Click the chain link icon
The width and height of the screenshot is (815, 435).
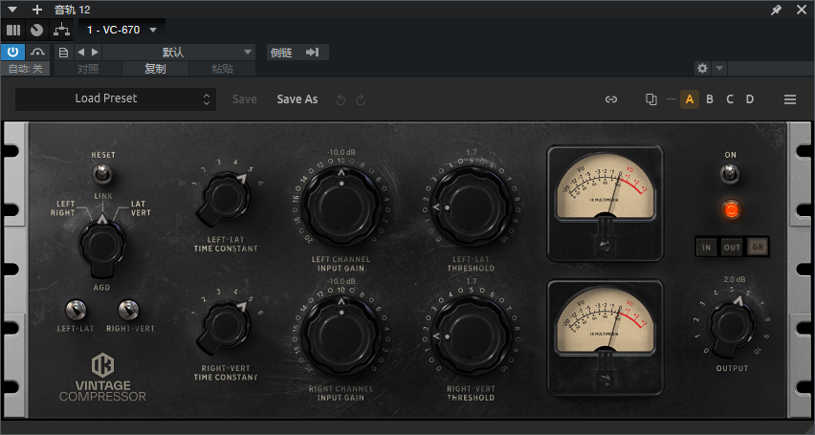611,99
